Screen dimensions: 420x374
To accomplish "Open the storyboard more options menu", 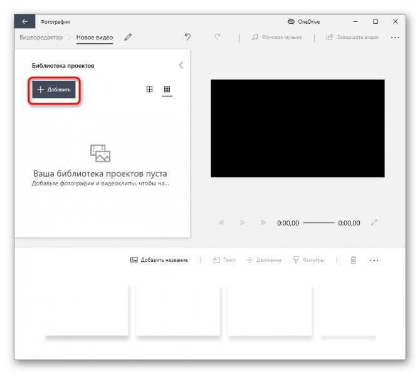I will coord(374,260).
